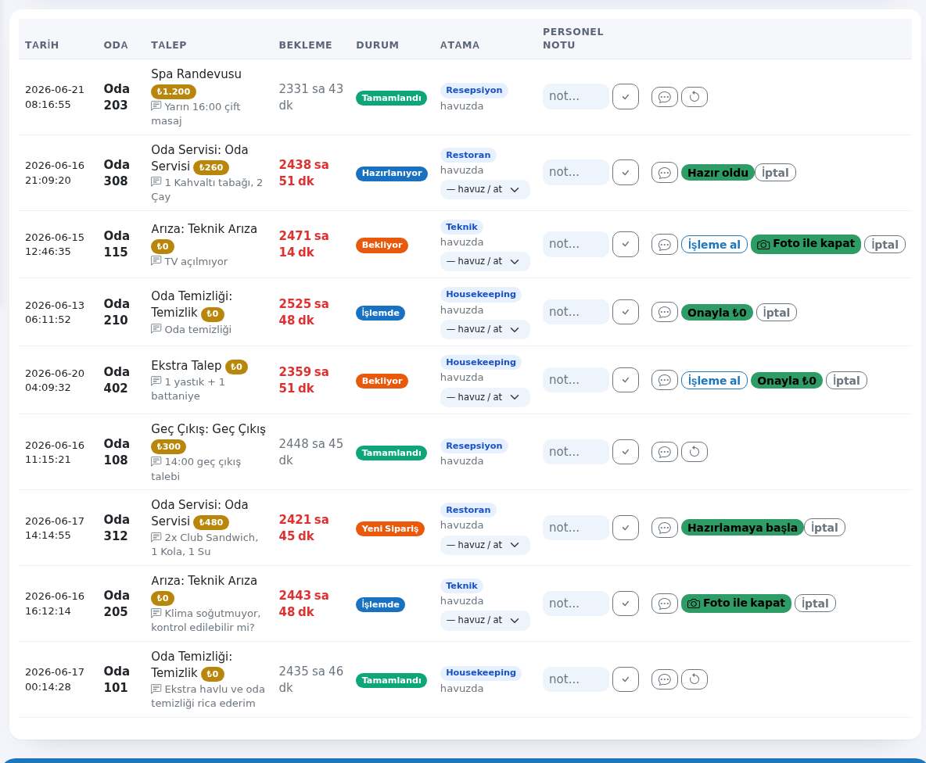Expand the havuz / at selector for Oda 402
The width and height of the screenshot is (926, 763).
[x=485, y=397]
